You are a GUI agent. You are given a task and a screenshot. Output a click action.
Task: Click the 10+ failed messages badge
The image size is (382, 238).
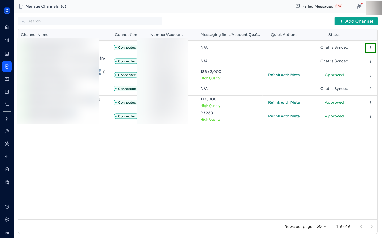click(339, 6)
